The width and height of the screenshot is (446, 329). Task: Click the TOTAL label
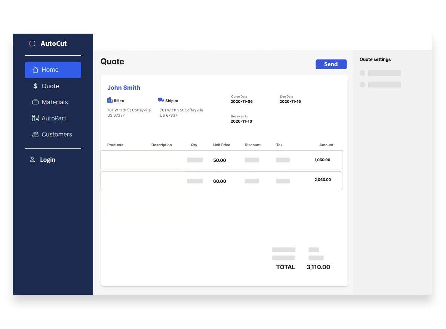[x=286, y=267]
